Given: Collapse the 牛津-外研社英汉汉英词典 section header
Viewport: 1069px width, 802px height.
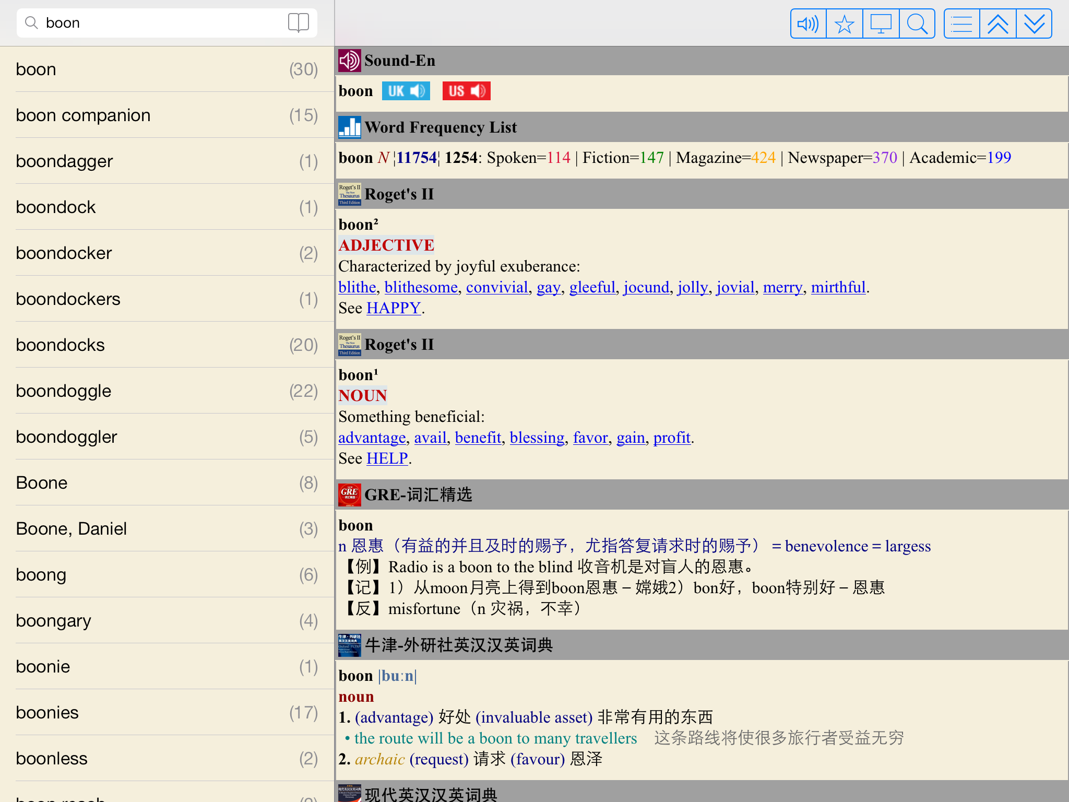Looking at the screenshot, I should pyautogui.click(x=702, y=645).
